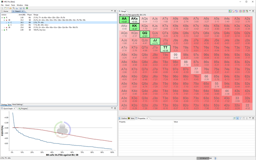
Task: Open the Hand menu
Action: 7,5
